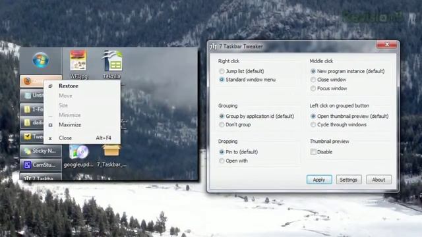Select the daili... folder taskbar button
The width and height of the screenshot is (422, 237).
pos(32,123)
